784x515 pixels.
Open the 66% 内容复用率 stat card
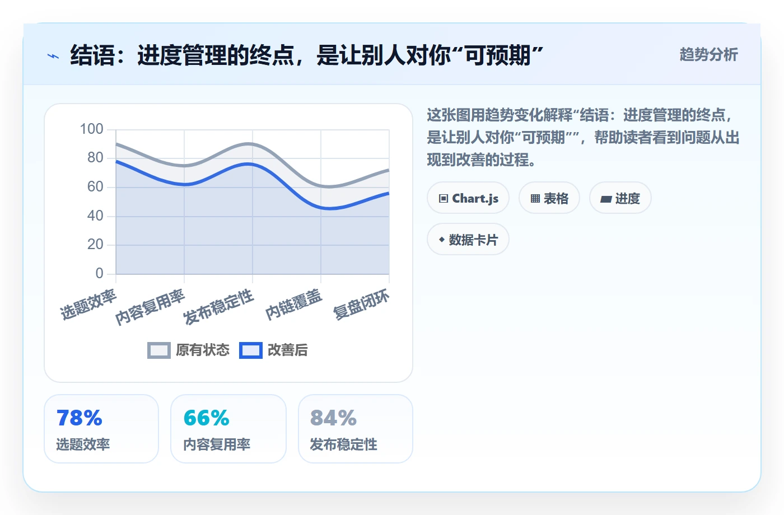pos(228,429)
